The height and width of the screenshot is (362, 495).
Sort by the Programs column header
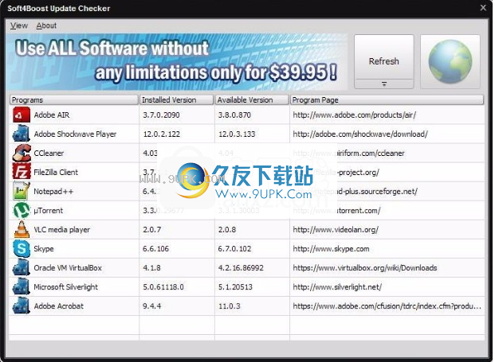click(x=74, y=100)
